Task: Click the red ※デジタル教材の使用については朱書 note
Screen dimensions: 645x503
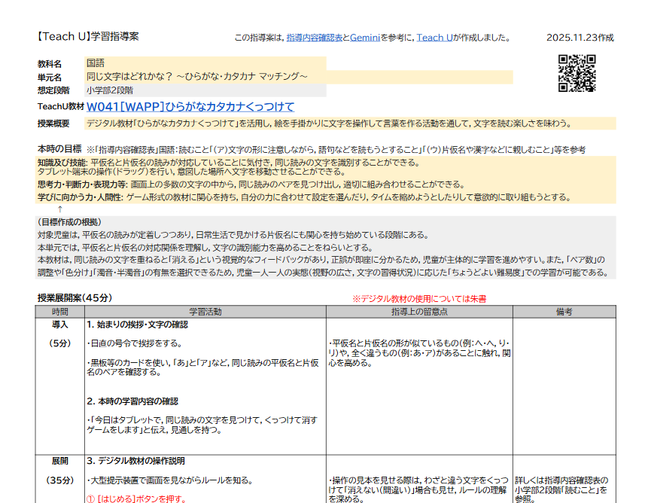Action: pos(418,298)
